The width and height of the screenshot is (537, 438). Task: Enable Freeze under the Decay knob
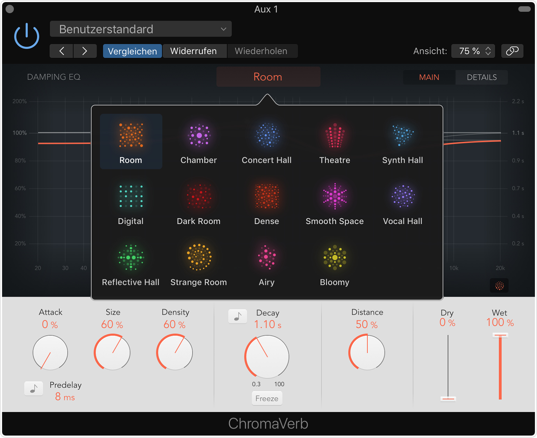(x=267, y=398)
